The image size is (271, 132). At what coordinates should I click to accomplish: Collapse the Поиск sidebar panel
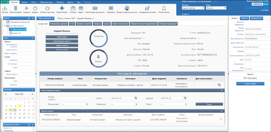[33, 38]
